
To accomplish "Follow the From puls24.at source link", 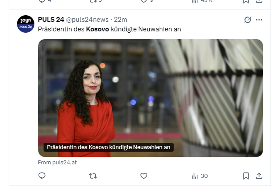I will pyautogui.click(x=57, y=163).
